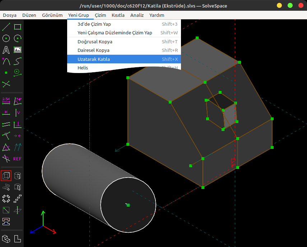The height and width of the screenshot is (247, 307).
Task: Open the Analiz menu
Action: coord(137,15)
